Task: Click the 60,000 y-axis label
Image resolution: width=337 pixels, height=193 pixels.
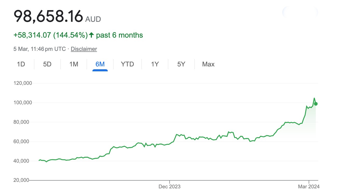Action: [23, 142]
